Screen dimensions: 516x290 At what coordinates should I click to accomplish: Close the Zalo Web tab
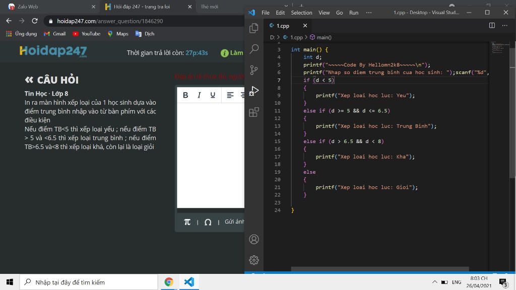tap(93, 7)
